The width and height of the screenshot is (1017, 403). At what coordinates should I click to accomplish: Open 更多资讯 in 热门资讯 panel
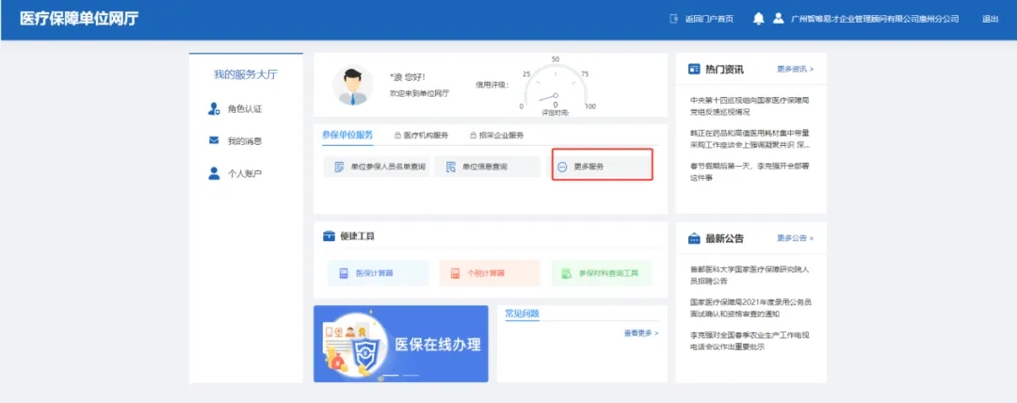[795, 69]
